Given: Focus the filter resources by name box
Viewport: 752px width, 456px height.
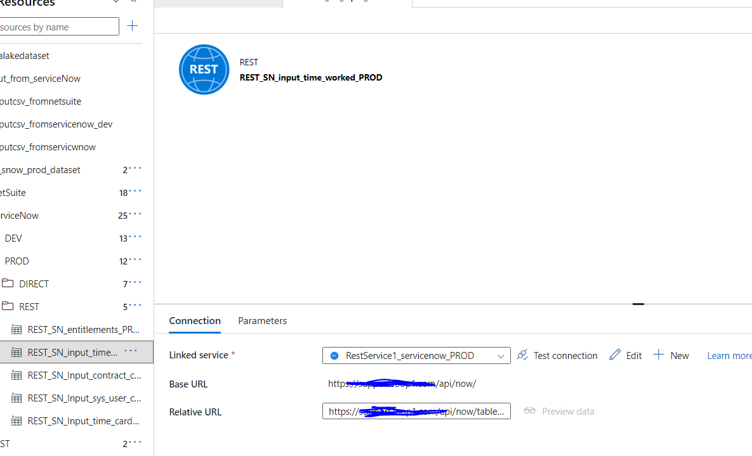Looking at the screenshot, I should click(58, 27).
